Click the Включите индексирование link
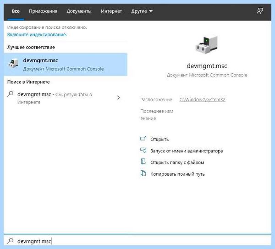Viewport: 275px width, 249px height. click(37, 35)
